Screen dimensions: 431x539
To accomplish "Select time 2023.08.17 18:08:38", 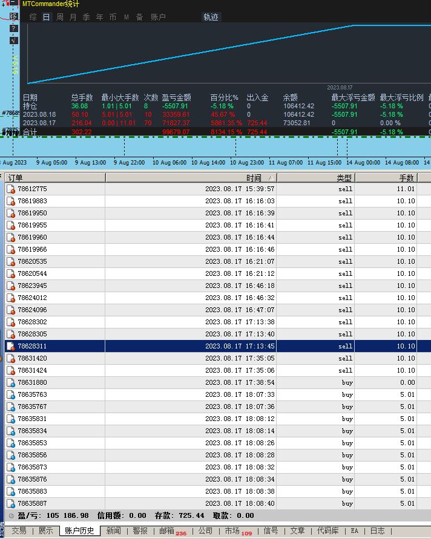I will [240, 492].
